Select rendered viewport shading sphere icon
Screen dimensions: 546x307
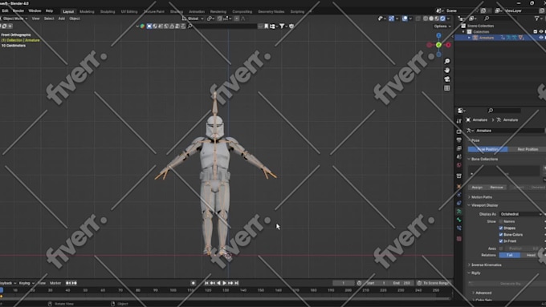pos(442,18)
